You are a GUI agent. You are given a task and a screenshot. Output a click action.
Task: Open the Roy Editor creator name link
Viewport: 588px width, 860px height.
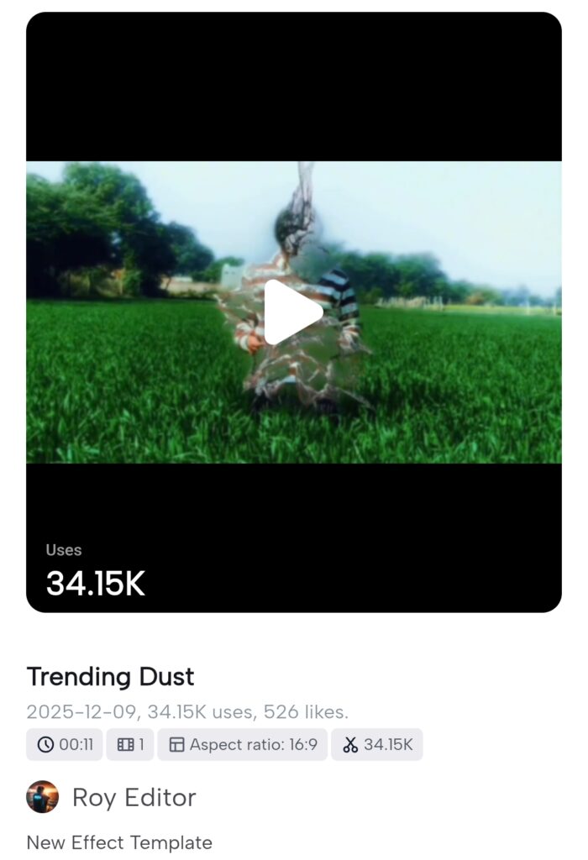click(134, 797)
